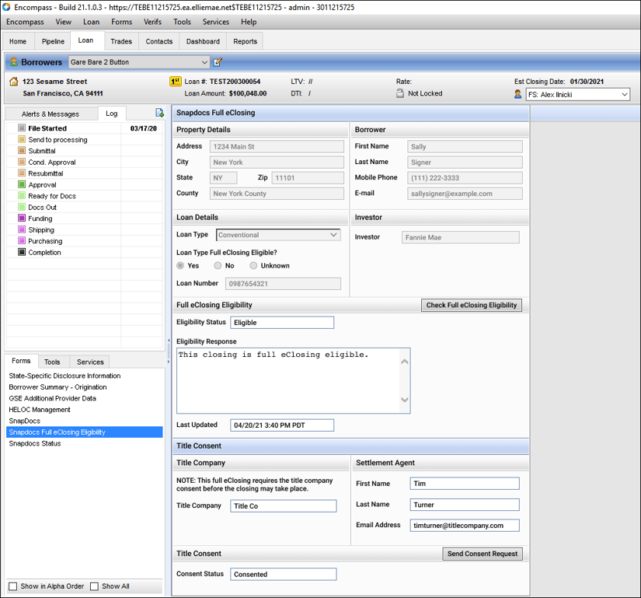Viewport: 641px width, 598px height.
Task: Switch to the Reports tab
Action: pos(245,41)
